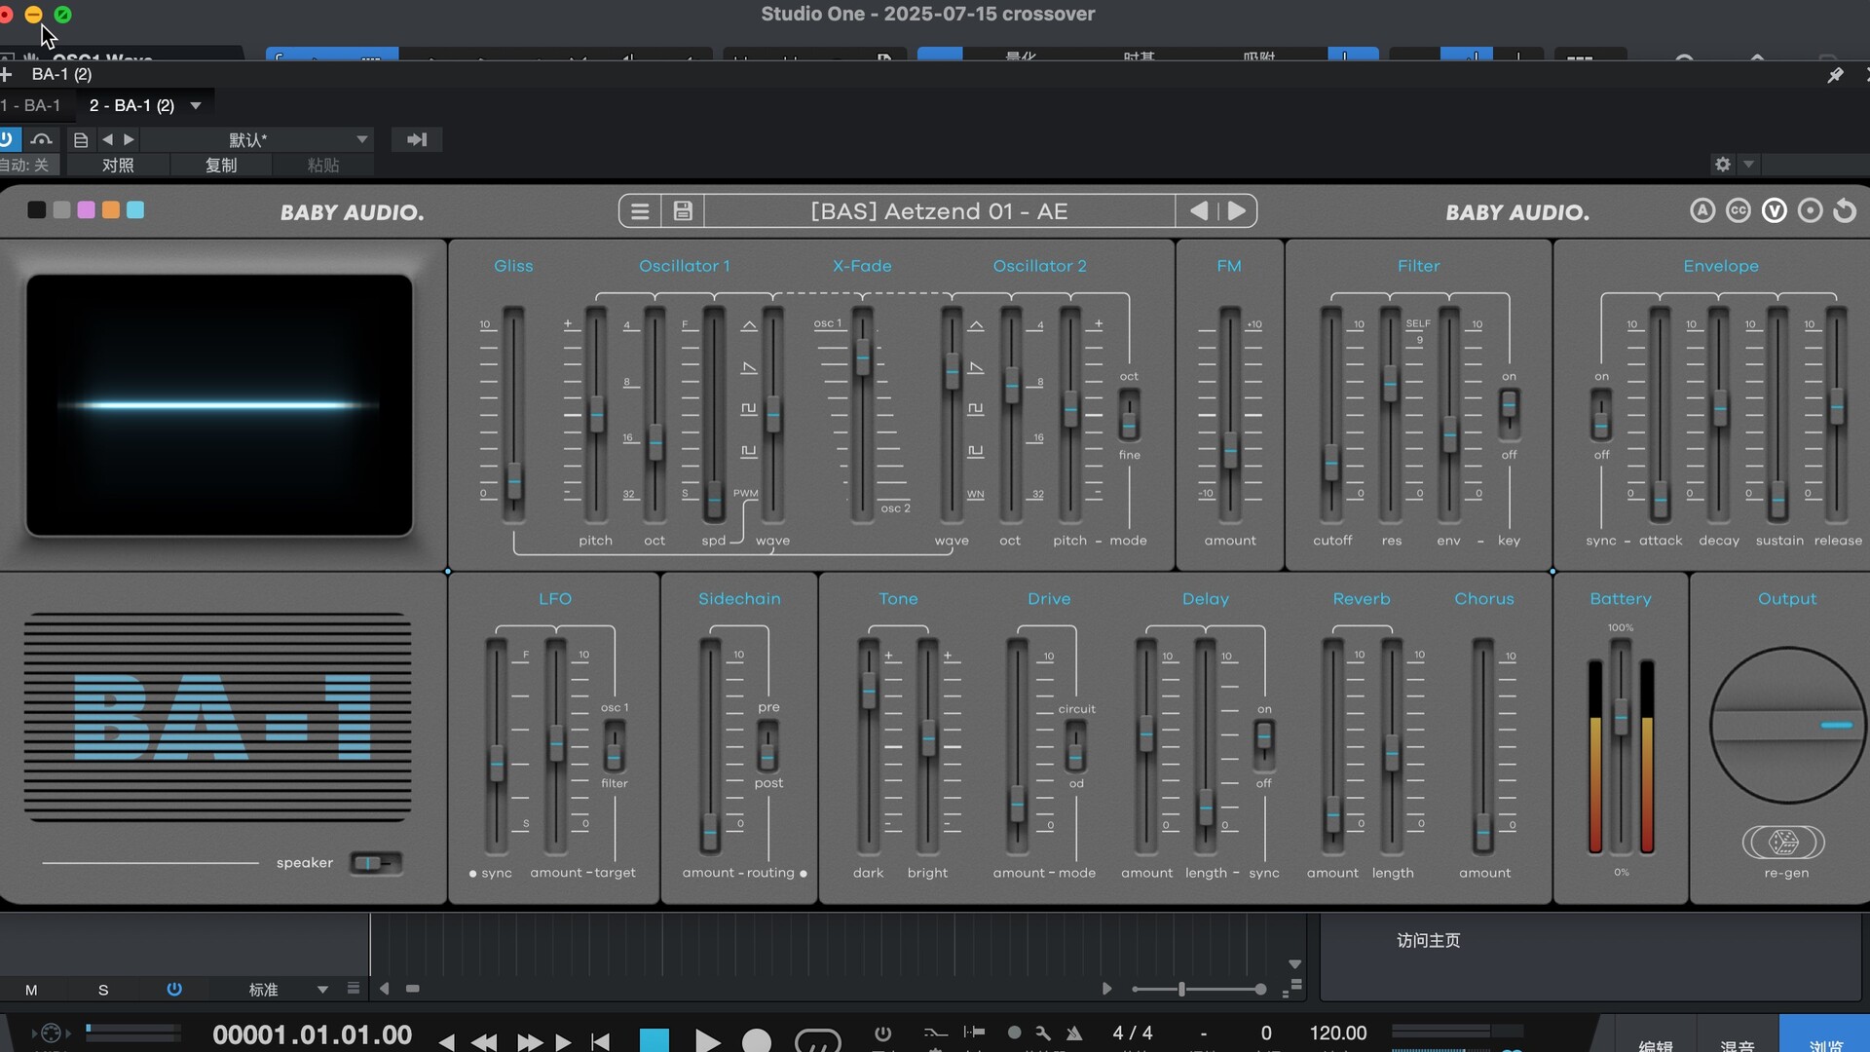
Task: Toggle the Drive circuit/od mode switch
Action: click(x=1075, y=746)
